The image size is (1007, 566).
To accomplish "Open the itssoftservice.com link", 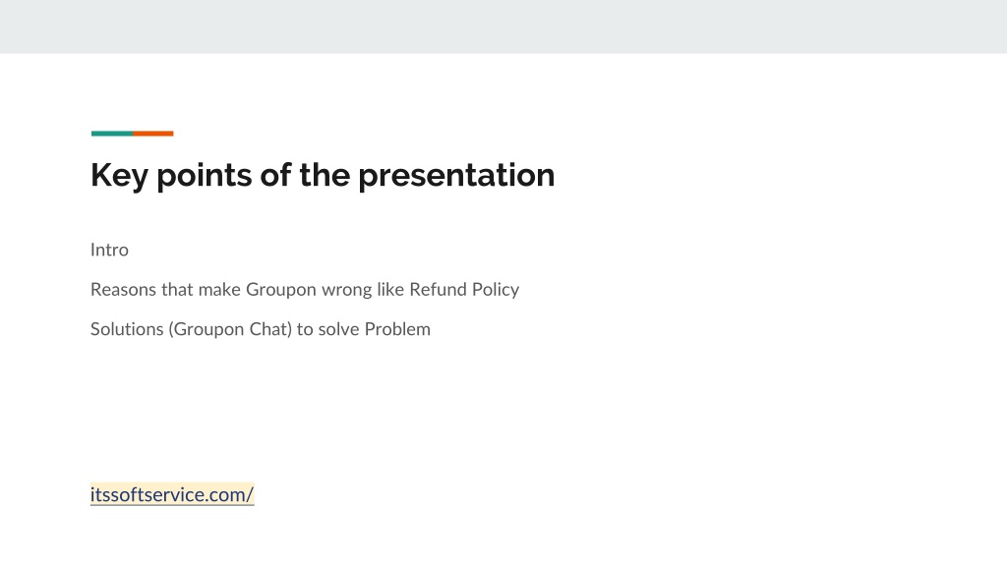I will (x=172, y=495).
